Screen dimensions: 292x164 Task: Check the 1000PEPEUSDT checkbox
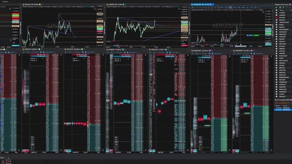[277, 22]
